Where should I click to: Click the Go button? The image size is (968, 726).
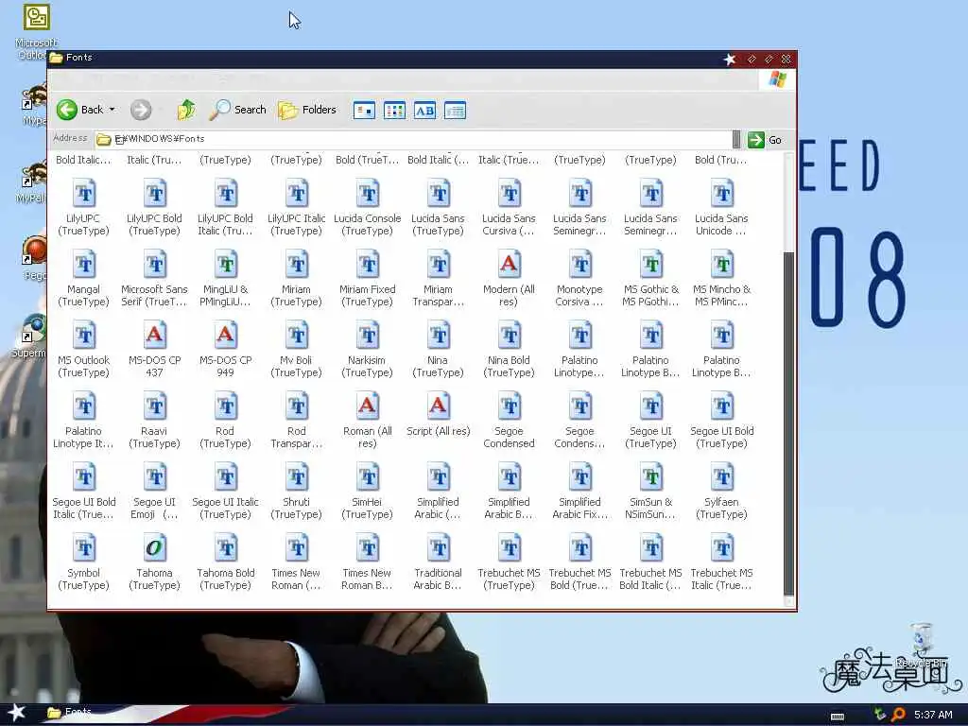(x=766, y=140)
